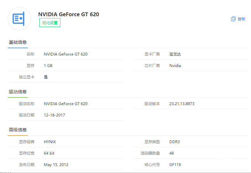Click the 显存类型 value DDR3
Image resolution: width=251 pixels, height=173 pixels.
[x=174, y=142]
